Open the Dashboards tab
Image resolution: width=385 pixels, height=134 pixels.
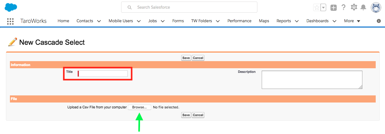point(317,21)
